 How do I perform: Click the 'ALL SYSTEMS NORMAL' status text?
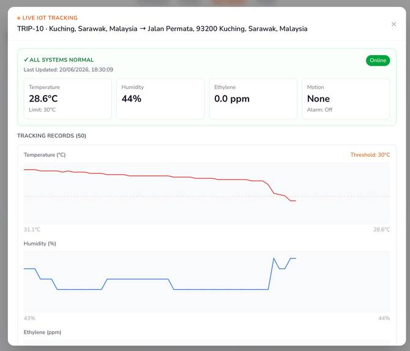point(59,59)
